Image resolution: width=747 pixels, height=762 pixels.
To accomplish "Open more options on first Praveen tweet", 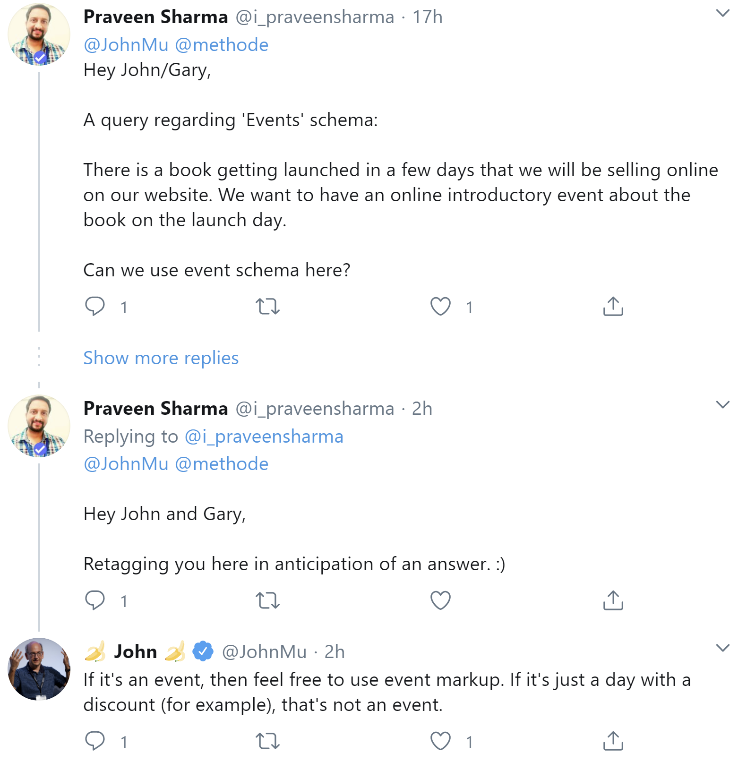I will (x=722, y=14).
